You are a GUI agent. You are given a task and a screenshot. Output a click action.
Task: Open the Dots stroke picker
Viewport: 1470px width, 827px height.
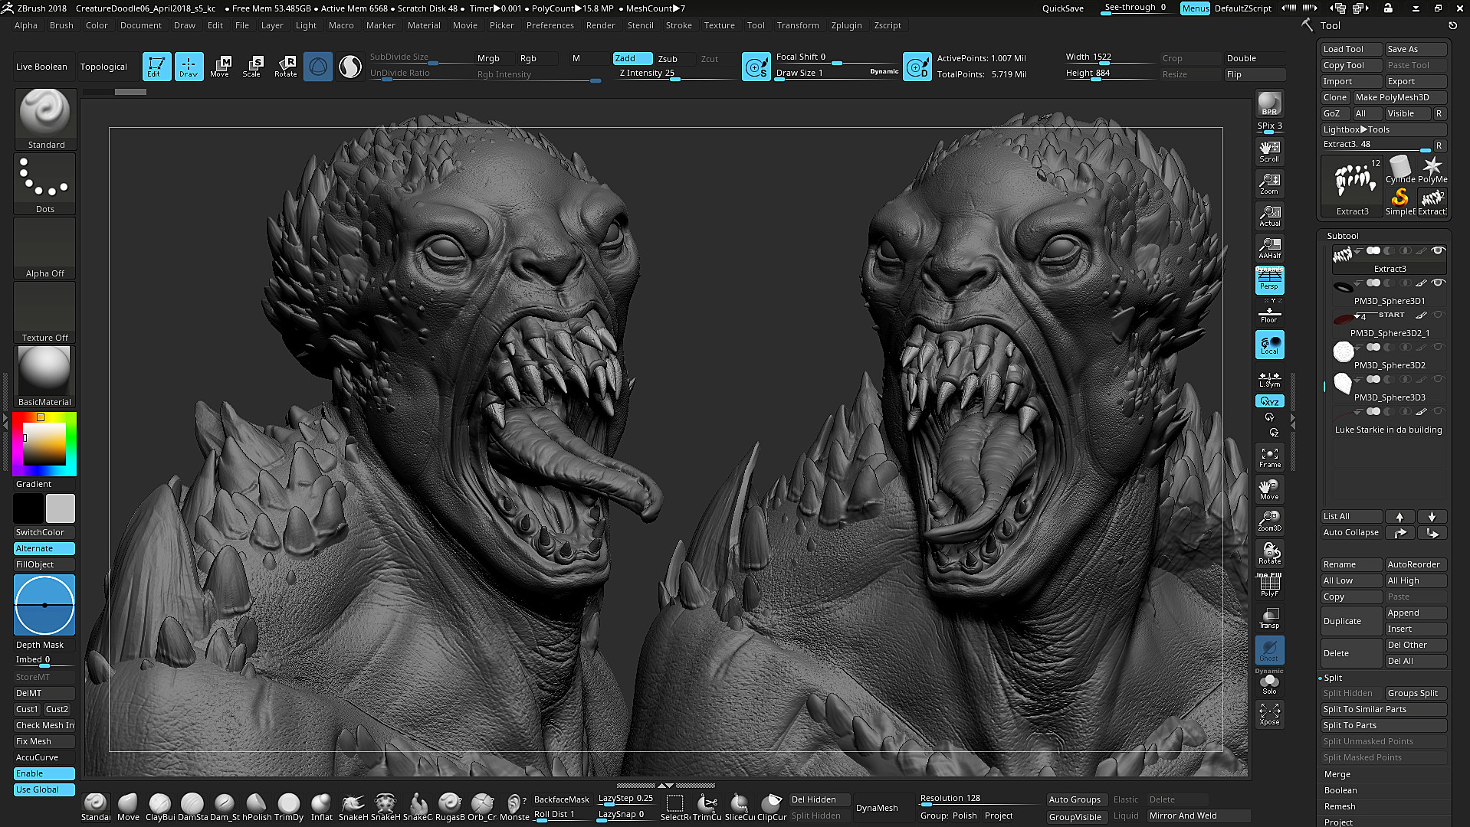pyautogui.click(x=45, y=184)
